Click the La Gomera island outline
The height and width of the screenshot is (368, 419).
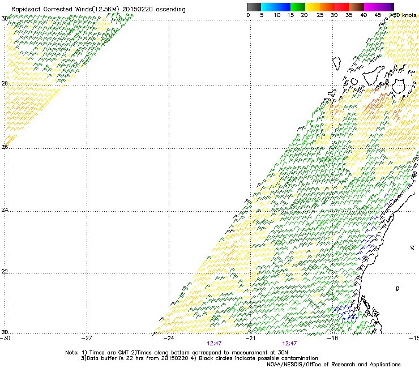click(354, 82)
